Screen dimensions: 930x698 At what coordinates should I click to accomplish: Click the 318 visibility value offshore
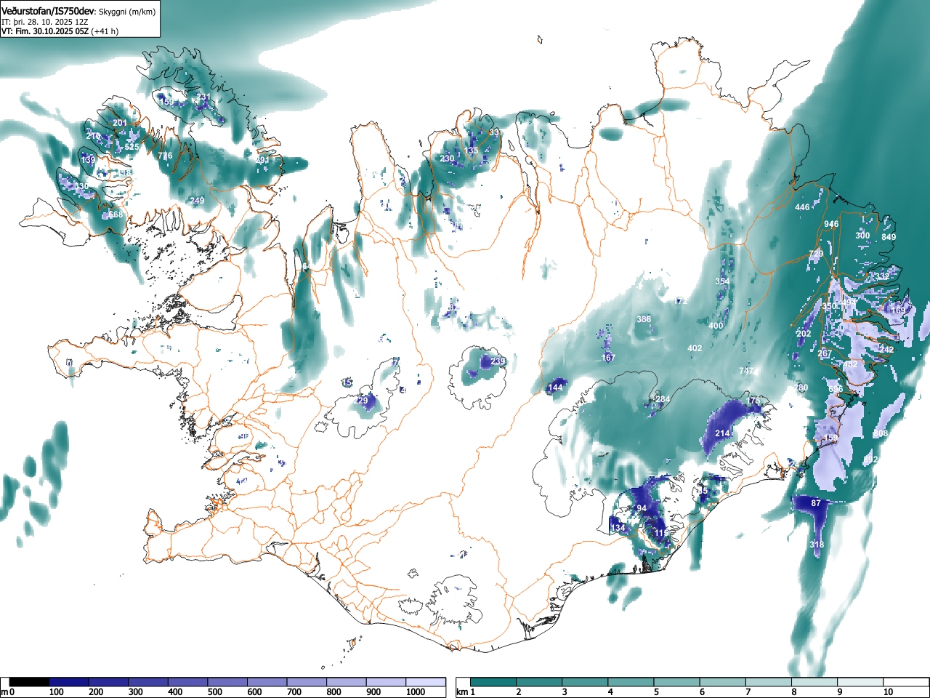817,545
